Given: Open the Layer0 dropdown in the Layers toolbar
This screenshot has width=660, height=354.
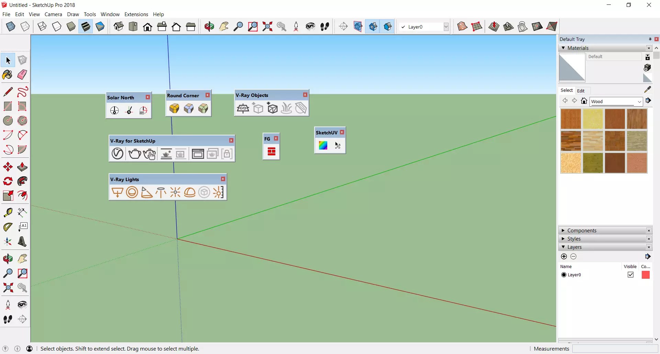Looking at the screenshot, I should [x=446, y=26].
